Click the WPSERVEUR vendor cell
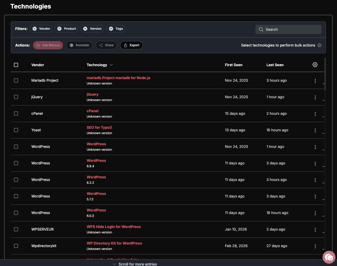 [43, 229]
